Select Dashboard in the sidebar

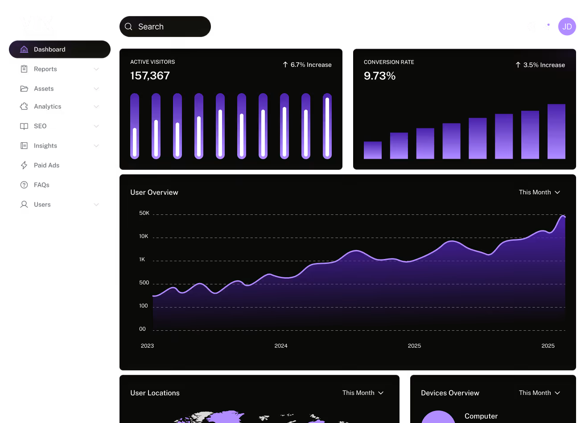pyautogui.click(x=60, y=49)
